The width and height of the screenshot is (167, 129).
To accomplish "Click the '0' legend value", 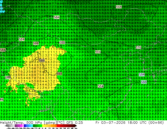I will tap(42, 128).
